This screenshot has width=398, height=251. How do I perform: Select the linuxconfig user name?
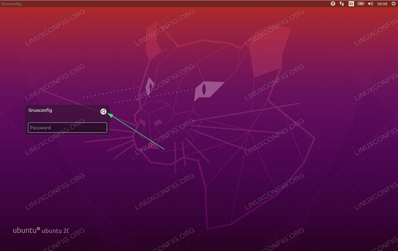pos(40,110)
